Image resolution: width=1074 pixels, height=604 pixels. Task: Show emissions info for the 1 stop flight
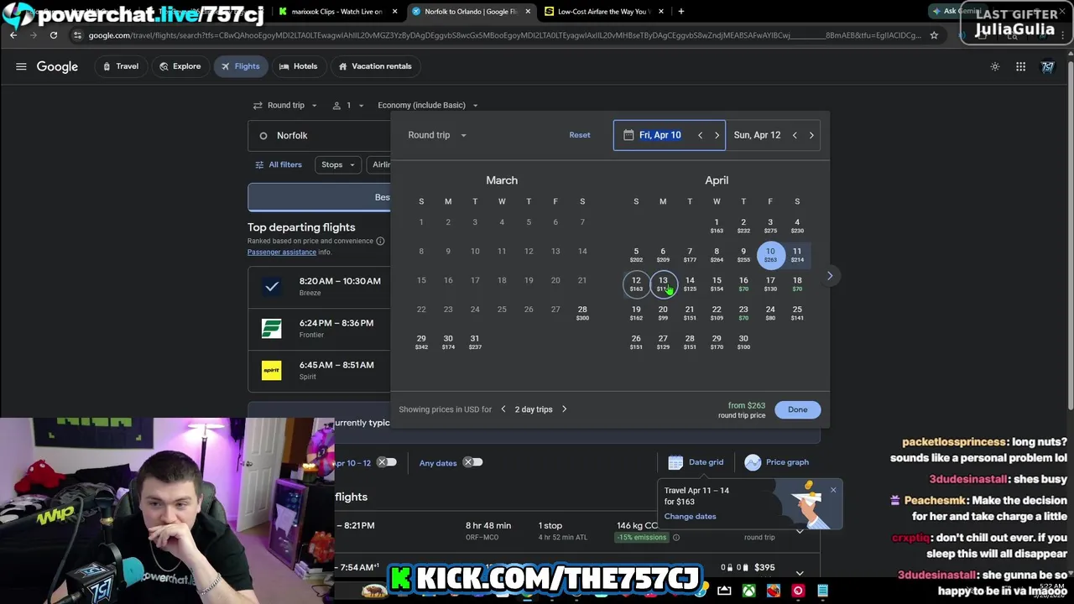coord(675,538)
